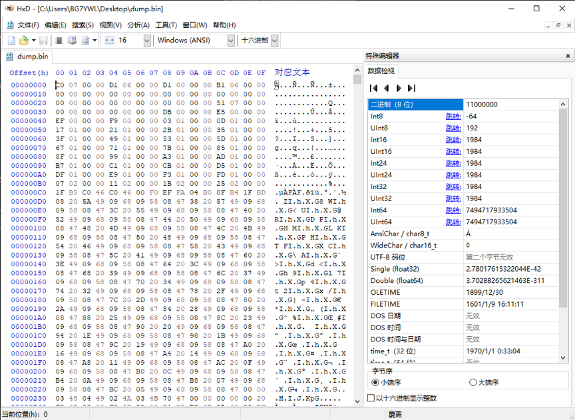
Task: Go to previous byte in data inspector
Action: coord(386,88)
